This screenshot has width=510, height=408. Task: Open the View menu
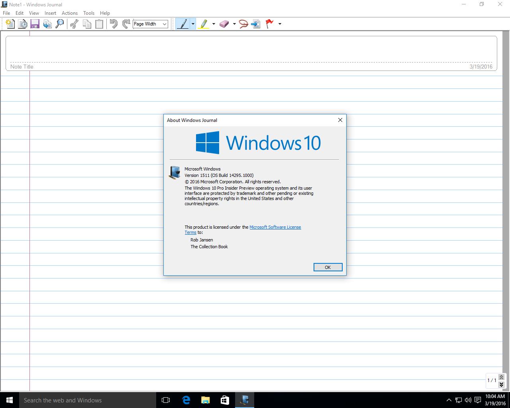click(x=34, y=13)
